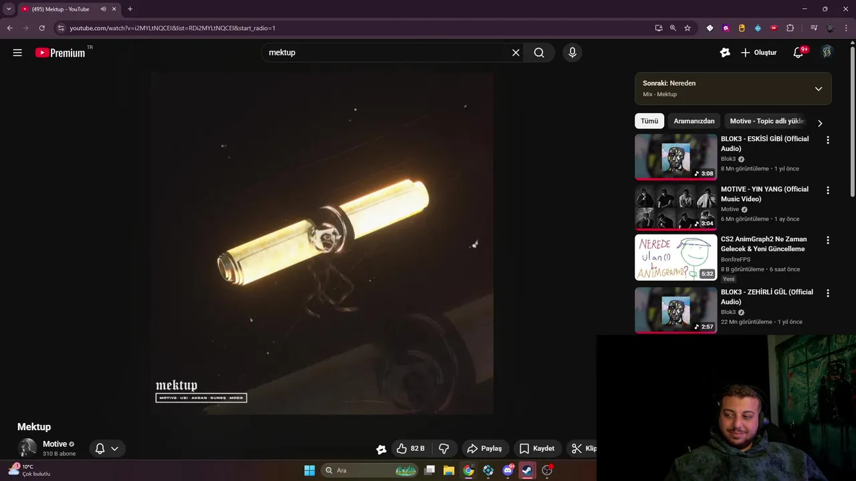Open Motive channel name link

click(x=55, y=444)
